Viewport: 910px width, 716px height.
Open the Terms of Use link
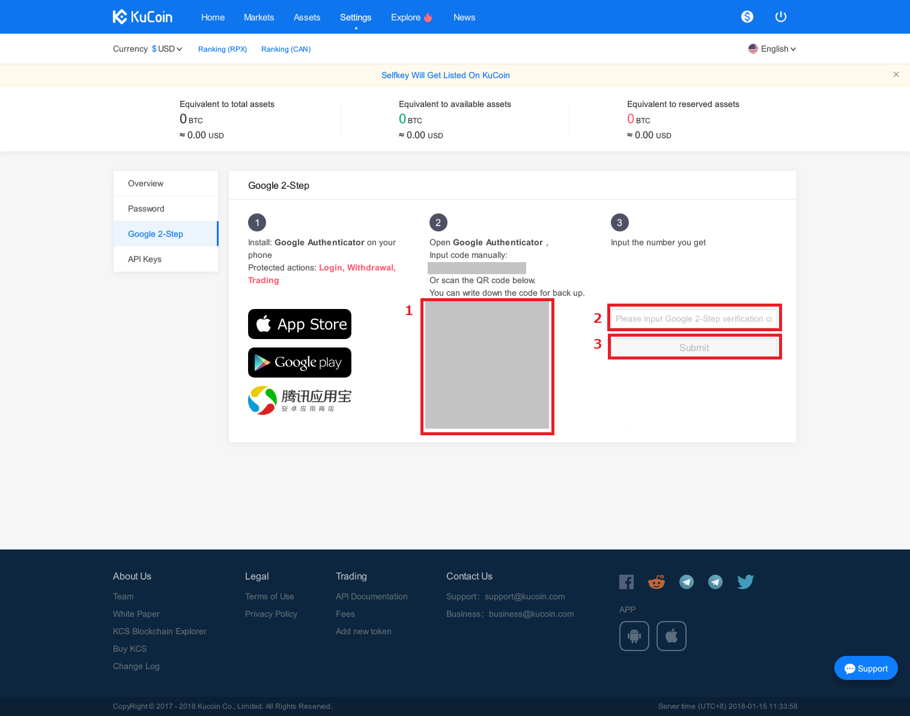270,596
